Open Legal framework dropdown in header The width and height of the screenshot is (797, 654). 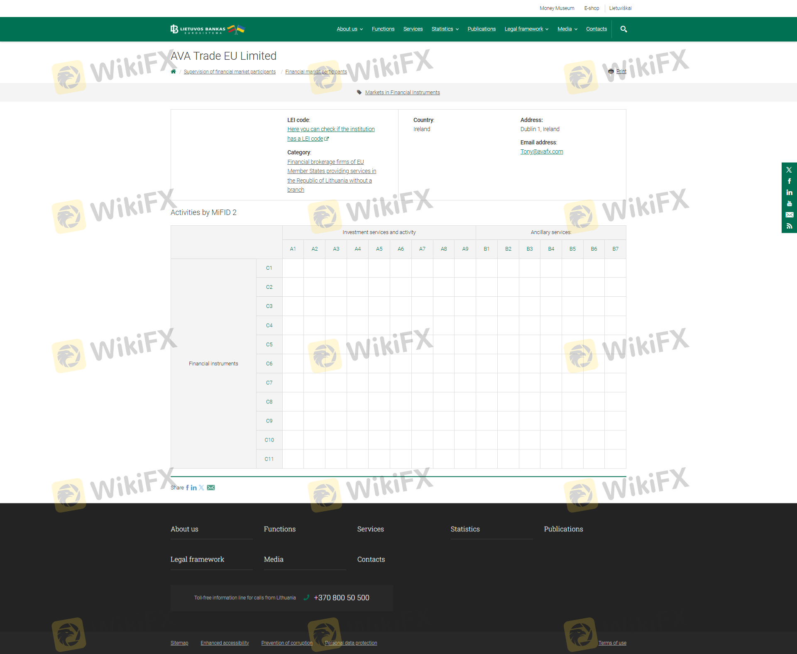click(x=526, y=29)
